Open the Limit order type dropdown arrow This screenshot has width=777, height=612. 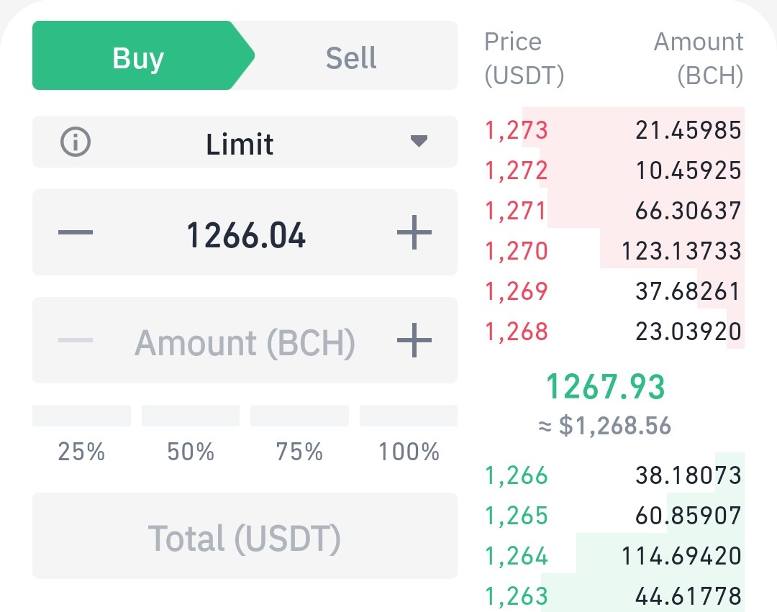coord(419,142)
